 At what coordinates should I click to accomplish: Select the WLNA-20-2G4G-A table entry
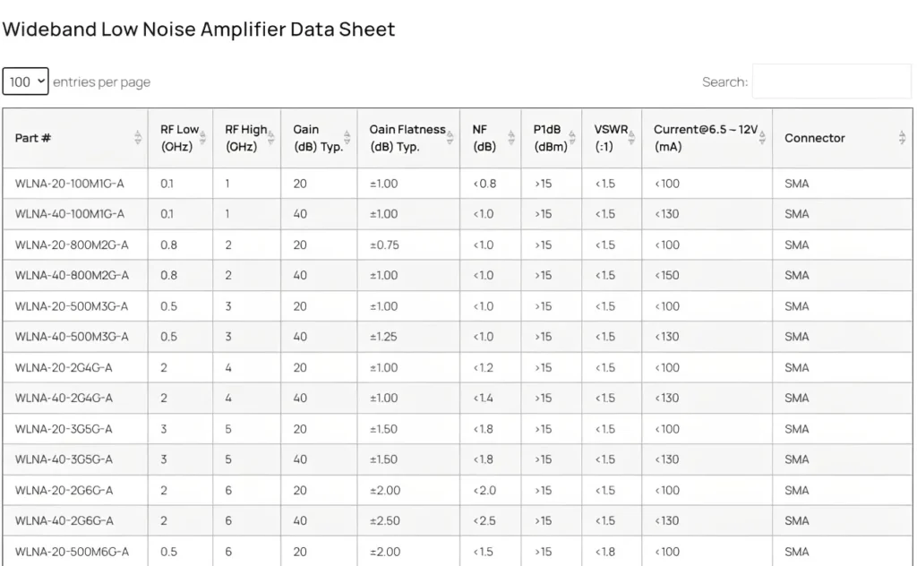coord(64,367)
